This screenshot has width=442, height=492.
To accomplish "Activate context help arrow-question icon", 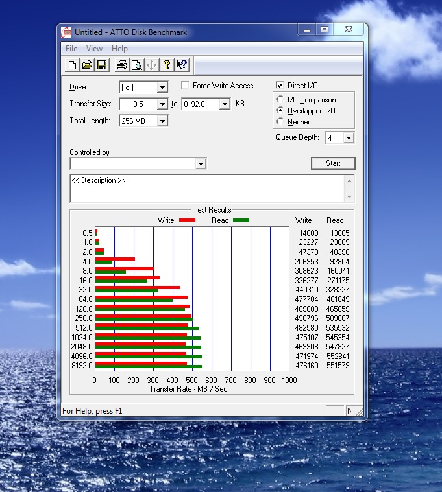I will pyautogui.click(x=182, y=65).
